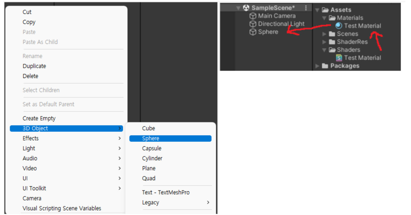The height and width of the screenshot is (215, 411).
Task: Click the shader S file icon
Action: coord(339,58)
